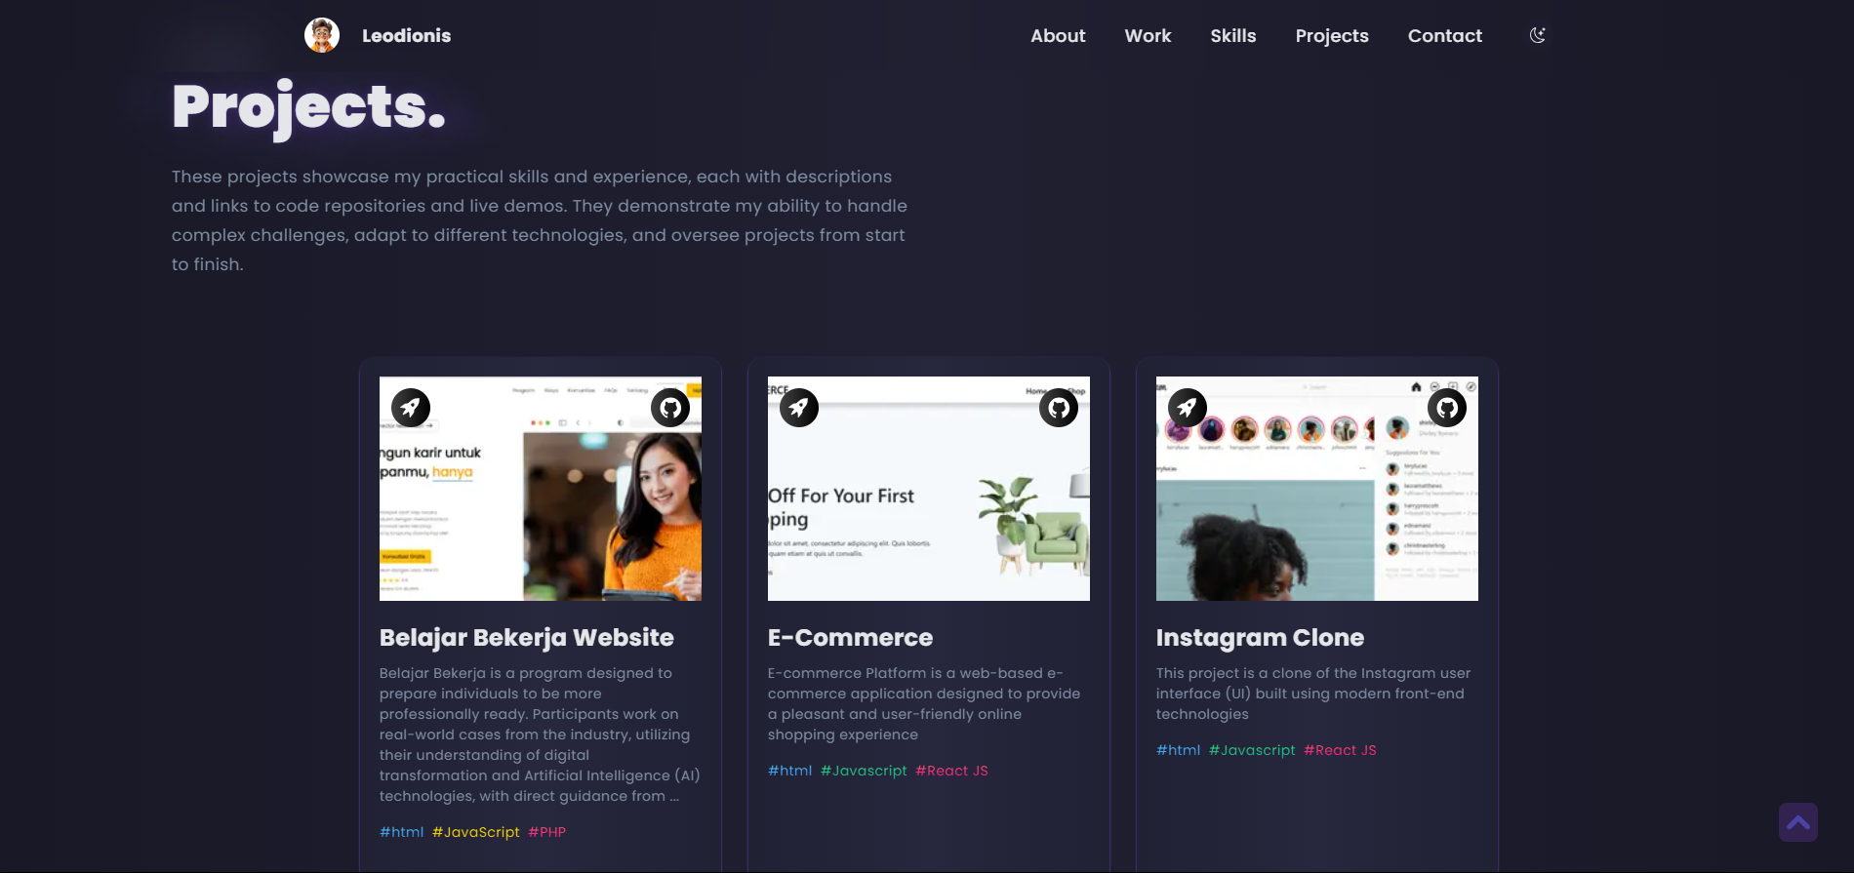Viewport: 1854px width, 873px height.
Task: Open the E-Commerce project thumbnail
Action: pos(928,507)
